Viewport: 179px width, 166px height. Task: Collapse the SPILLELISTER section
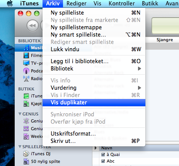[x=20, y=147]
